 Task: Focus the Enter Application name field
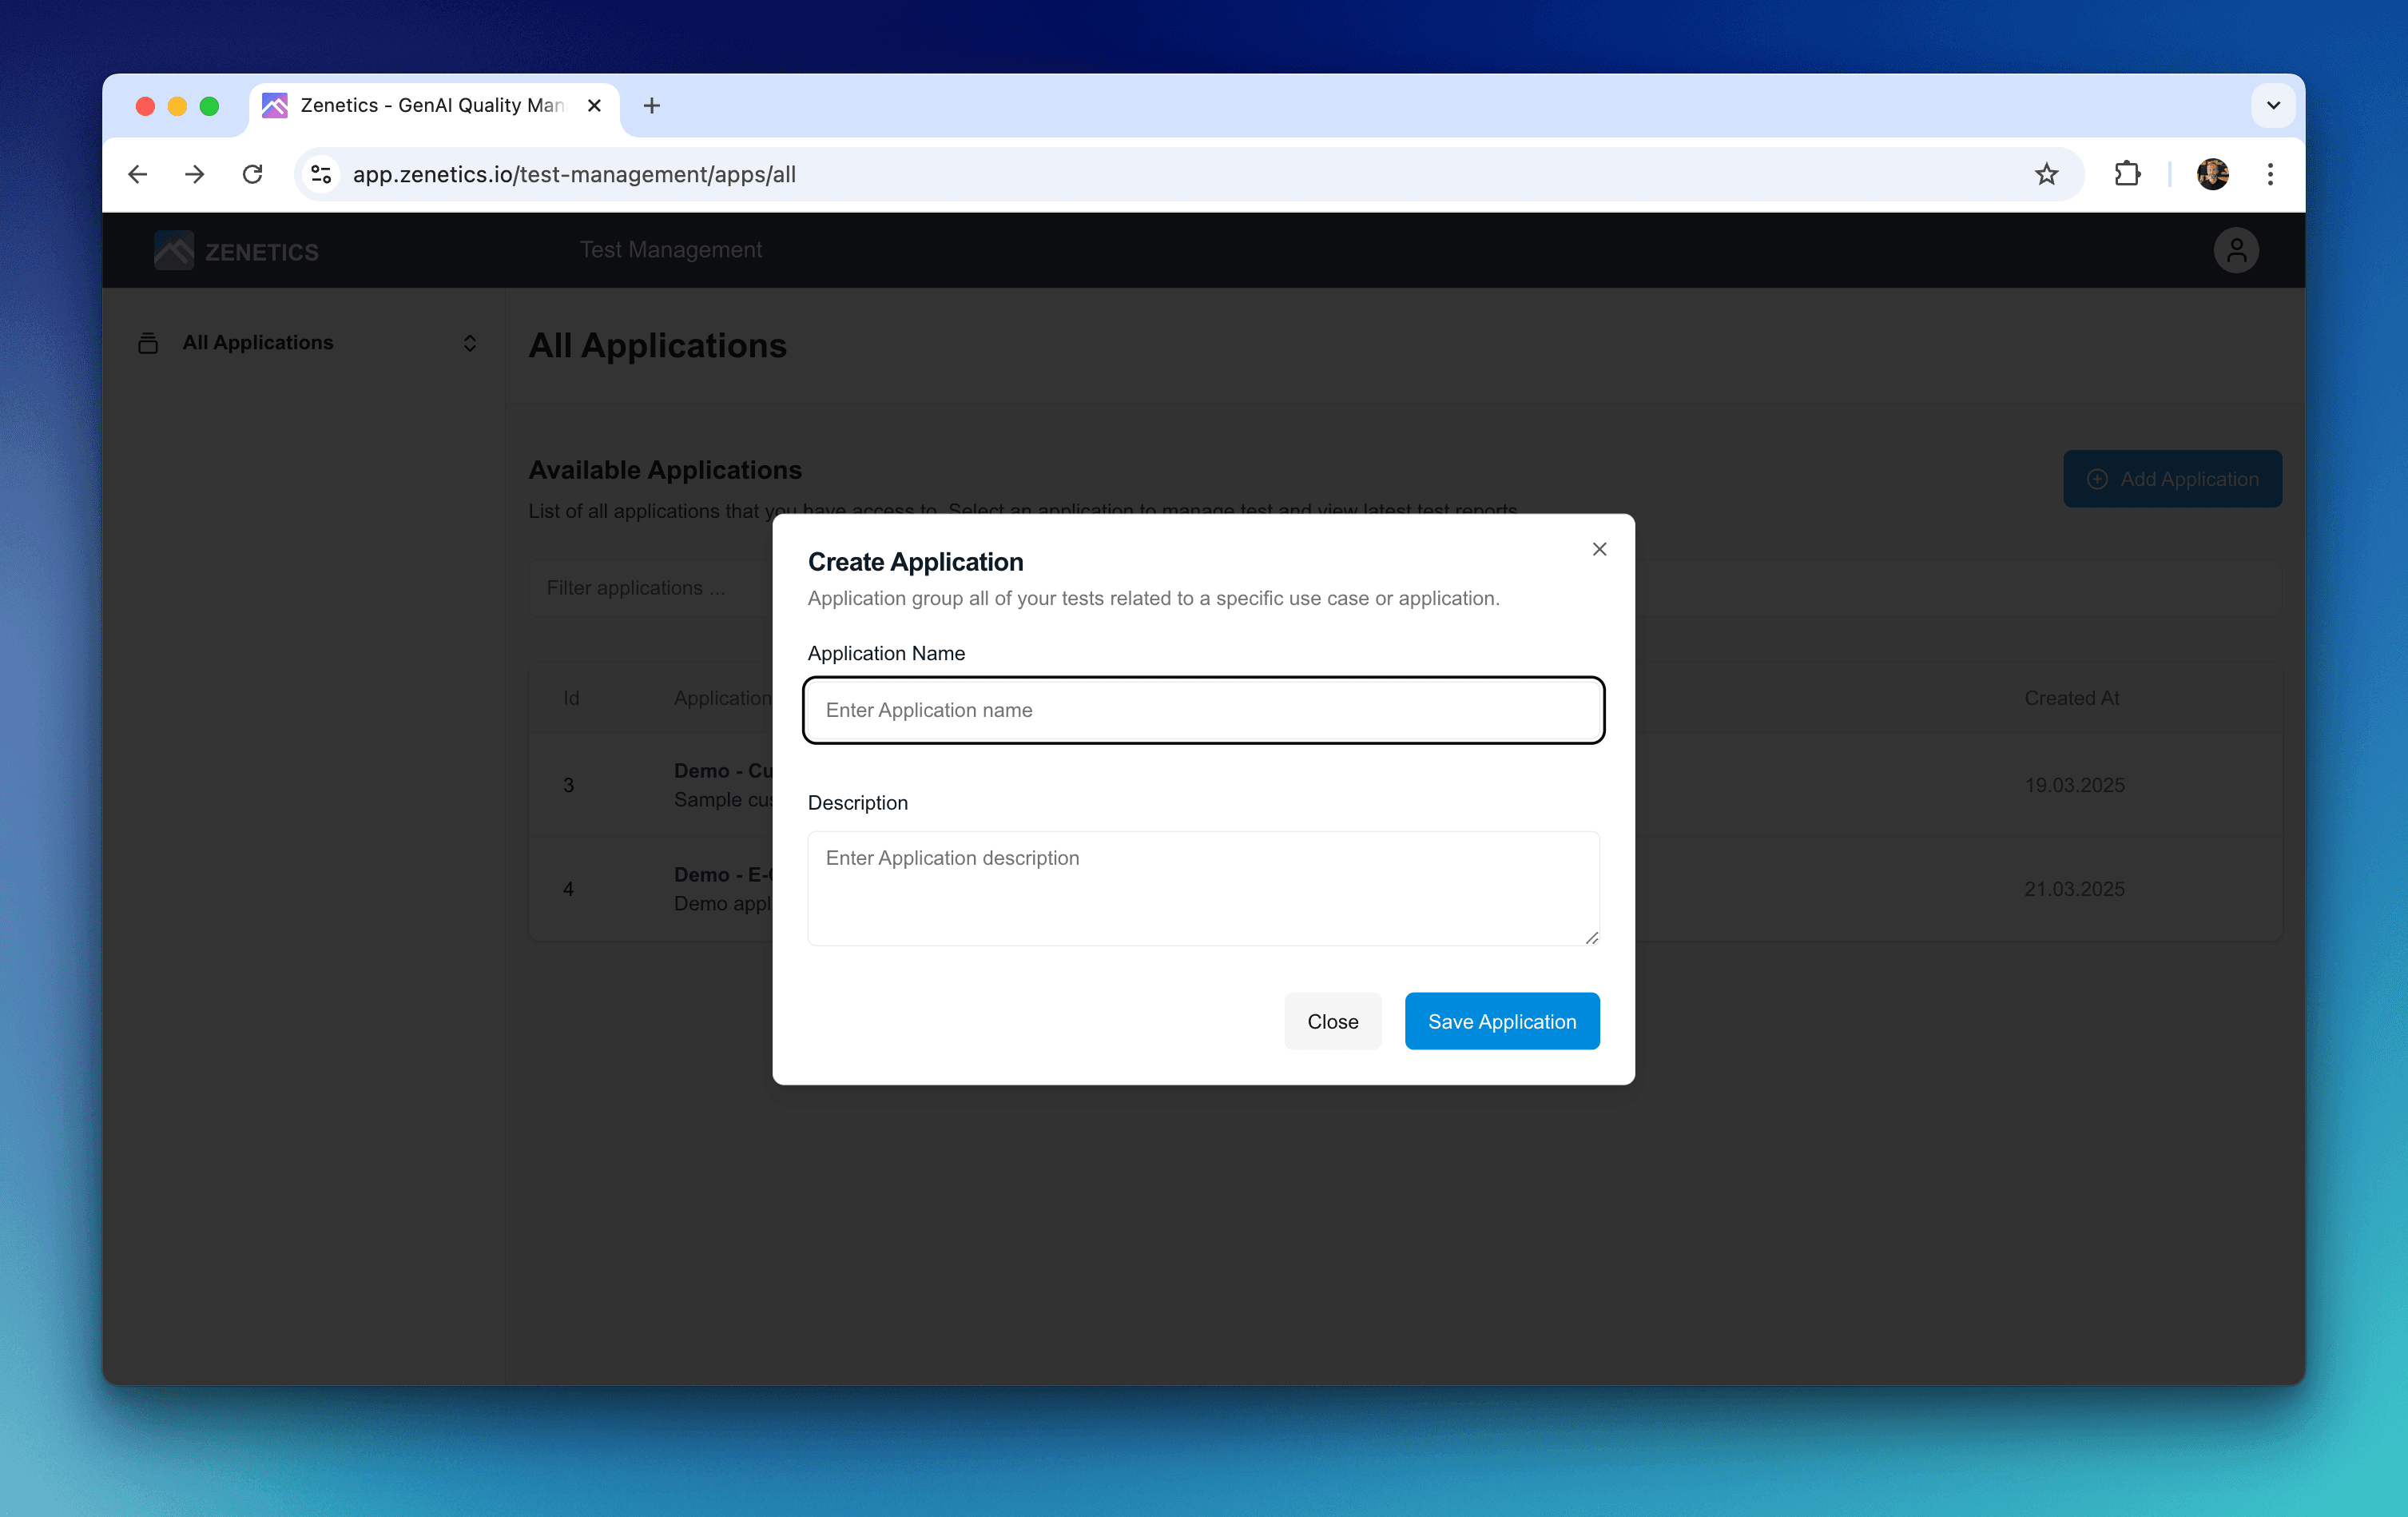(x=1203, y=711)
